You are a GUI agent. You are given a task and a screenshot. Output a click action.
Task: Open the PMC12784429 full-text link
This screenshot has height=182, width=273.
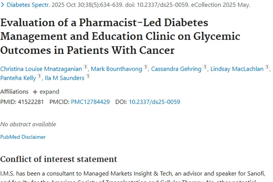tap(90, 102)
